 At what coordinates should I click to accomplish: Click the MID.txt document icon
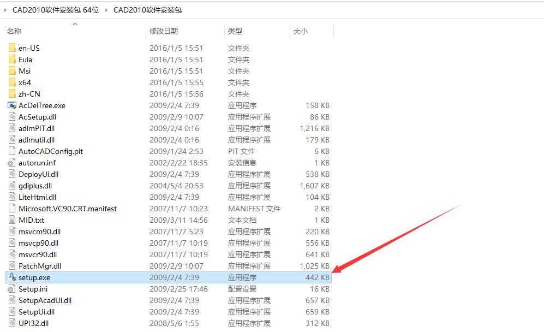tap(12, 220)
